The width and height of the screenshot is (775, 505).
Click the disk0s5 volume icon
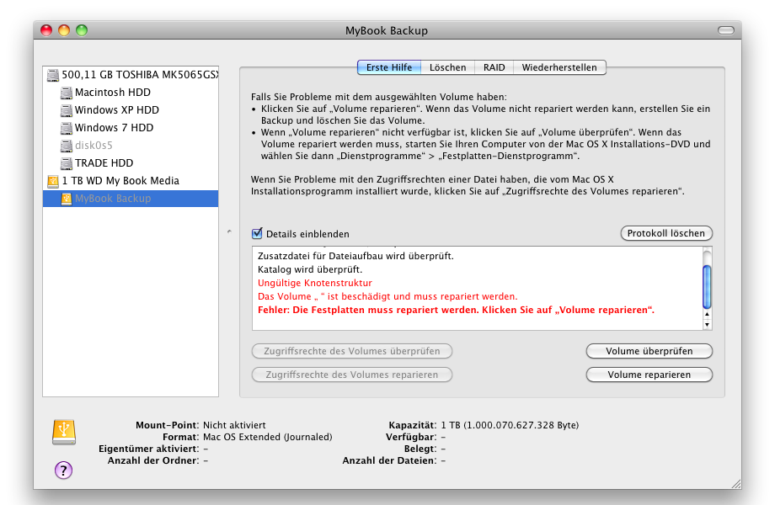67,146
